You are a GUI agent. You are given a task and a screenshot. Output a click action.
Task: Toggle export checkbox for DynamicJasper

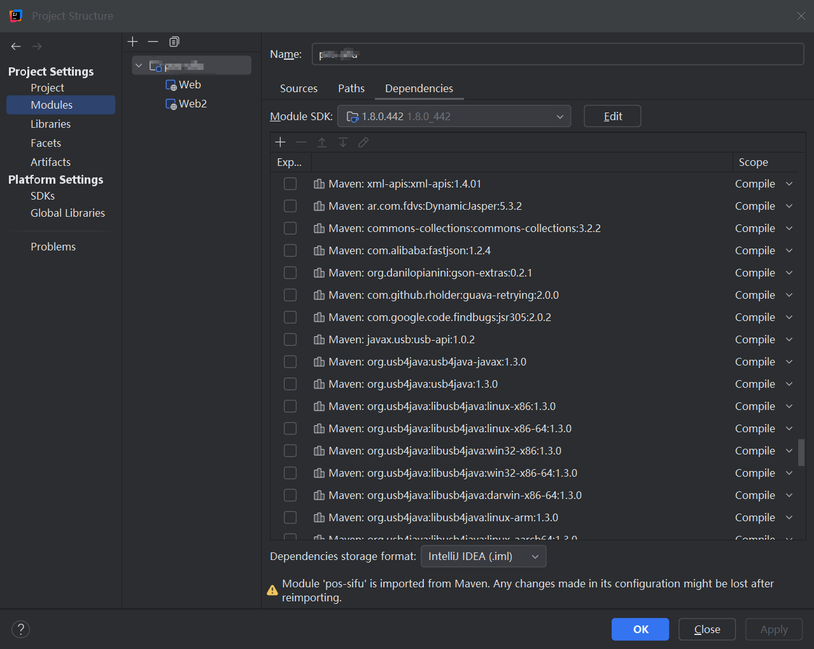pos(290,206)
